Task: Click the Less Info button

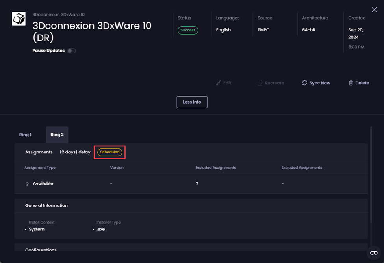Action: click(x=192, y=102)
